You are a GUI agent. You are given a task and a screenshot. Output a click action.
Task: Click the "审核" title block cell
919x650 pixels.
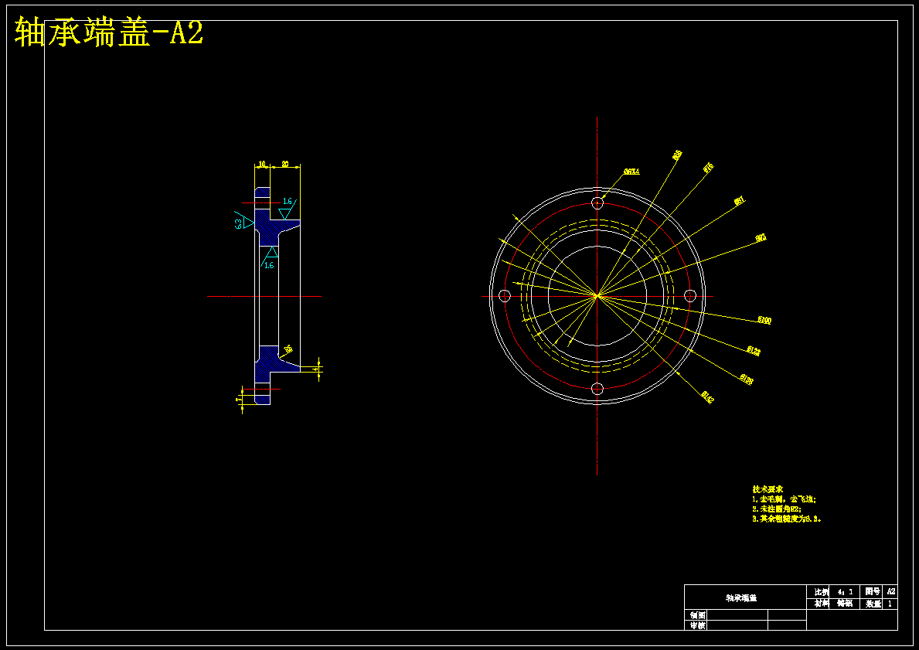(697, 625)
